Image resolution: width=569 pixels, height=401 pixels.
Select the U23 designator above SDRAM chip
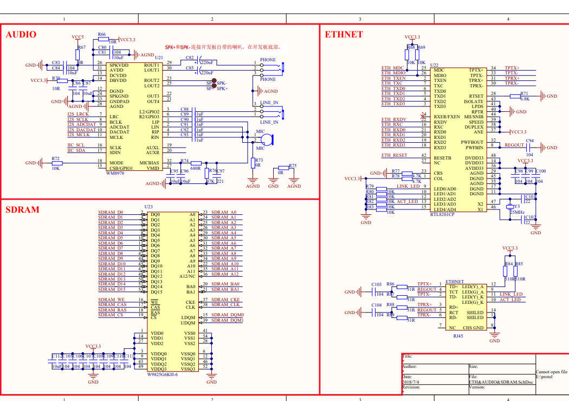(148, 207)
